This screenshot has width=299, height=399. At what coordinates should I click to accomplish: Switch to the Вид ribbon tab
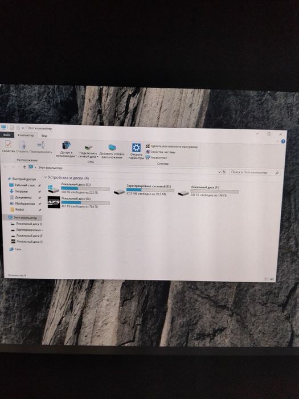coord(44,136)
